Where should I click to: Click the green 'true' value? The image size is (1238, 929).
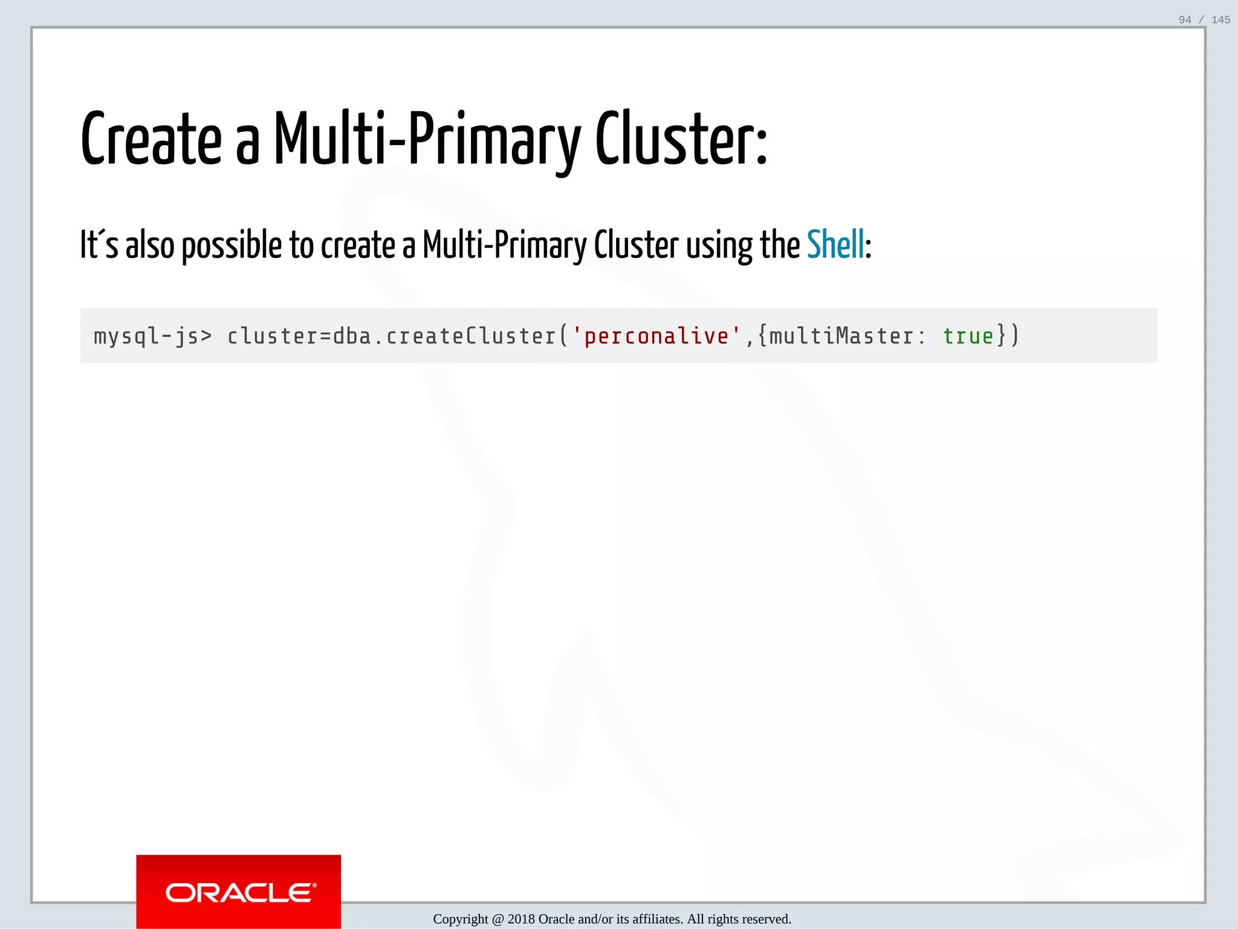968,336
